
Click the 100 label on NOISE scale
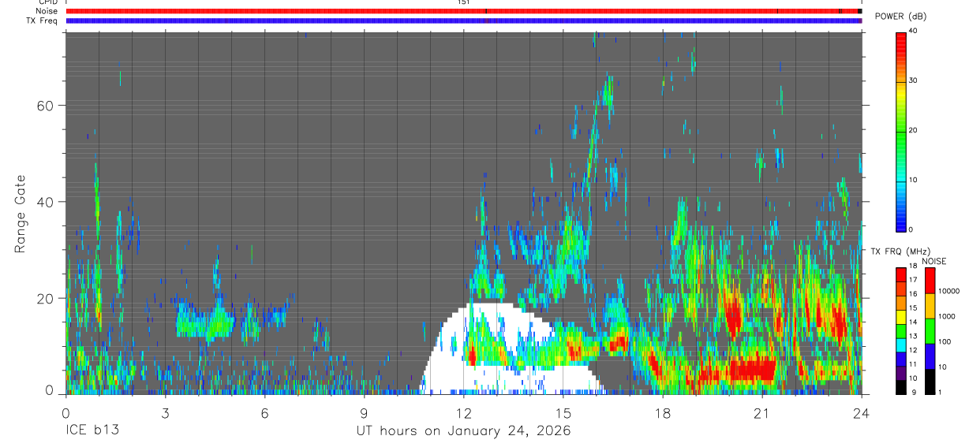(x=945, y=341)
